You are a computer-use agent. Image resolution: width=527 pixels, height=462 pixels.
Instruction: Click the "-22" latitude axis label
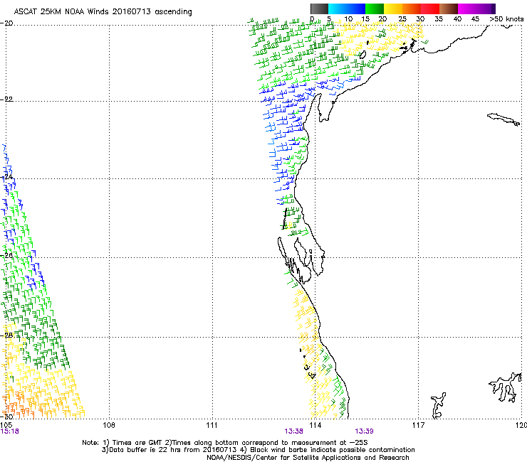[6, 99]
